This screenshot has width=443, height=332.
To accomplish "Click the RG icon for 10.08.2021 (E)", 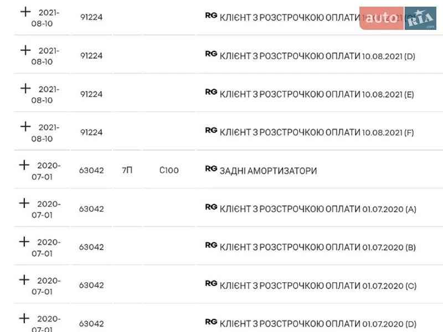I will pyautogui.click(x=211, y=92).
